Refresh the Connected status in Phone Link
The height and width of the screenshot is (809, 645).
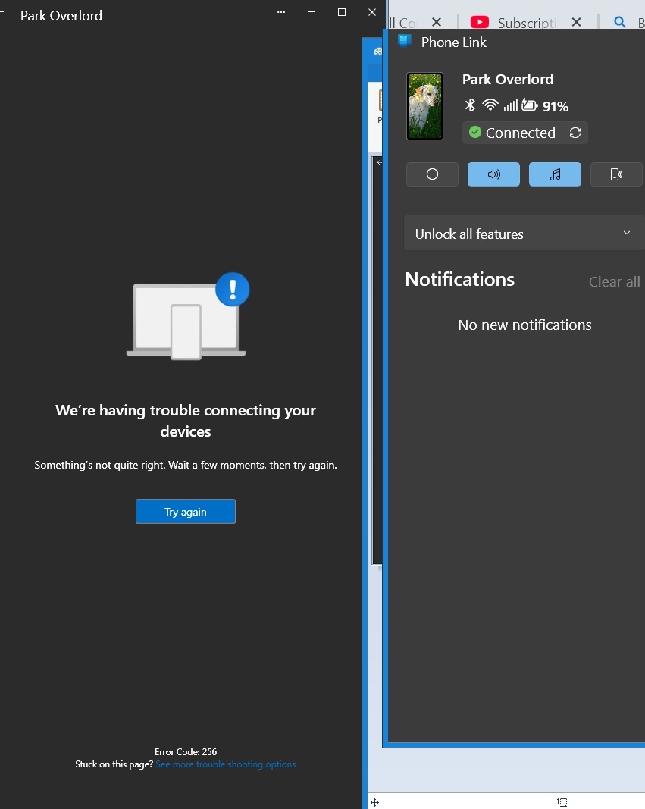[x=575, y=133]
